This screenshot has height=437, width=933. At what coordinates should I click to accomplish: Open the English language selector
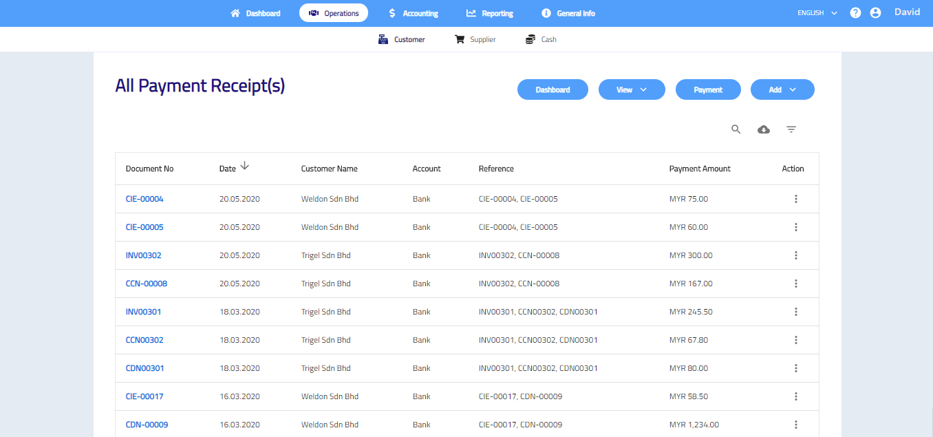(817, 13)
